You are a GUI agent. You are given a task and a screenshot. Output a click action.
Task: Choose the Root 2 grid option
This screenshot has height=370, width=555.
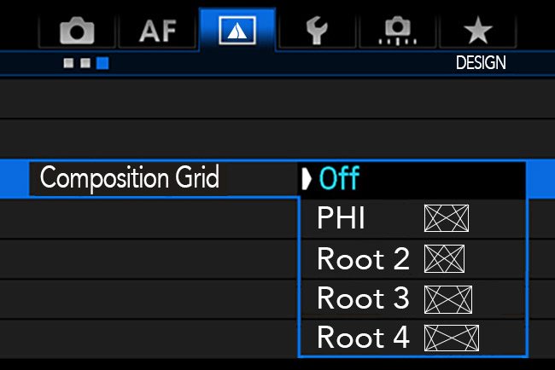pyautogui.click(x=412, y=258)
